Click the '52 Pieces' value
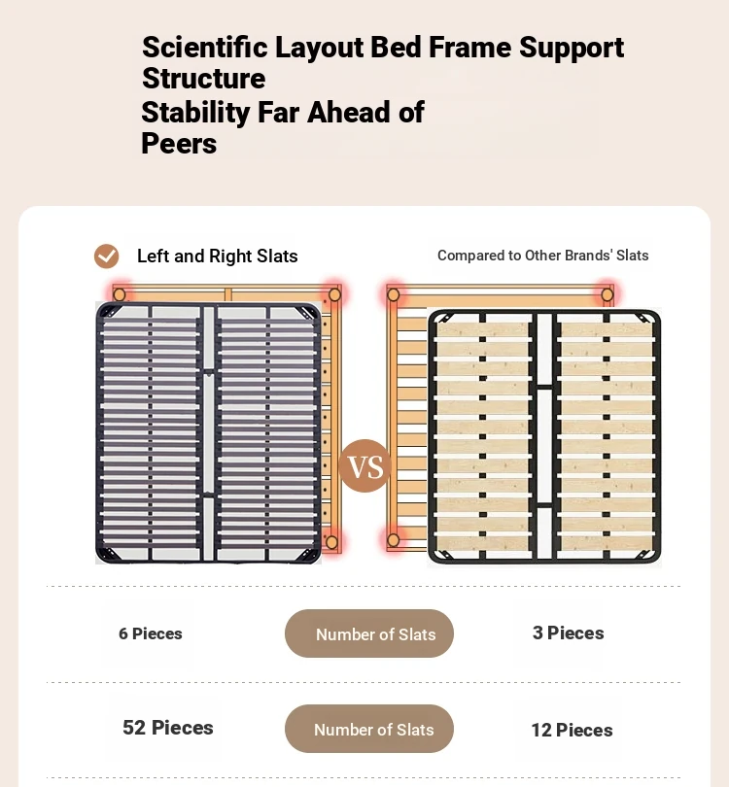The height and width of the screenshot is (787, 729). click(168, 728)
